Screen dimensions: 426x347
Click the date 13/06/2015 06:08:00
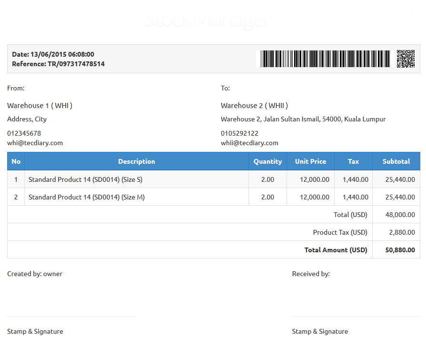coord(62,54)
